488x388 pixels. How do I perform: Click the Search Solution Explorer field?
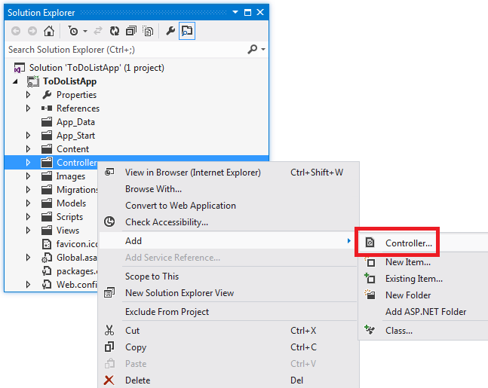click(124, 50)
